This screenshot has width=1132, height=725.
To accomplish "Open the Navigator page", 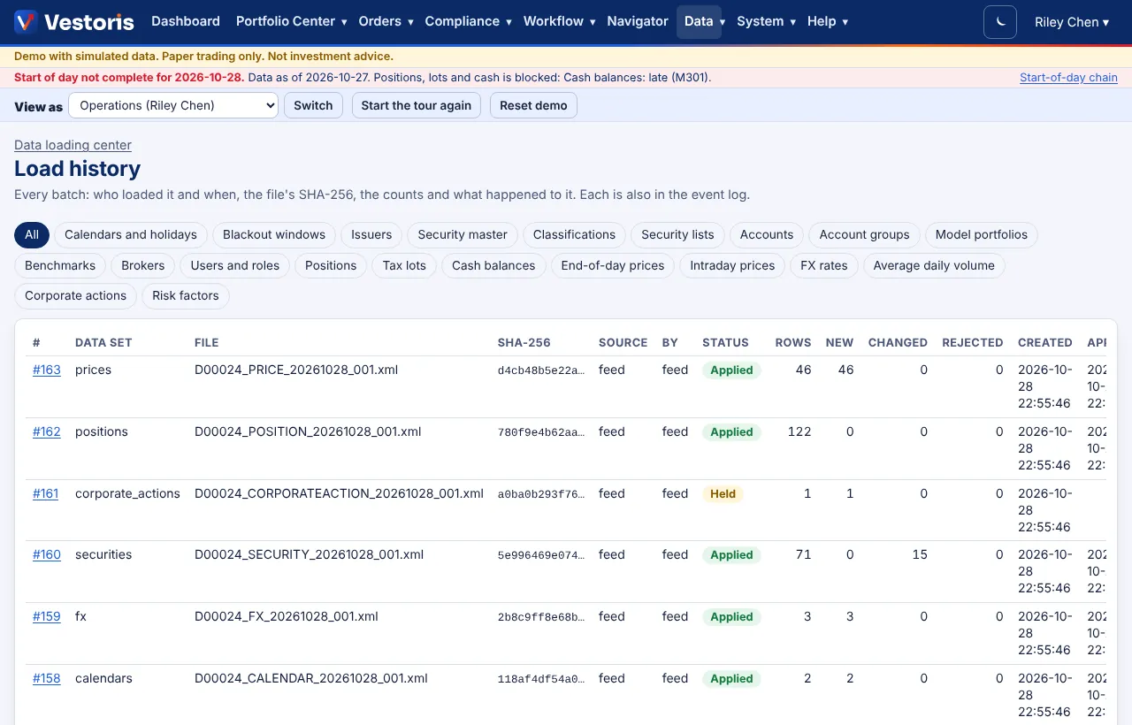I will click(638, 21).
